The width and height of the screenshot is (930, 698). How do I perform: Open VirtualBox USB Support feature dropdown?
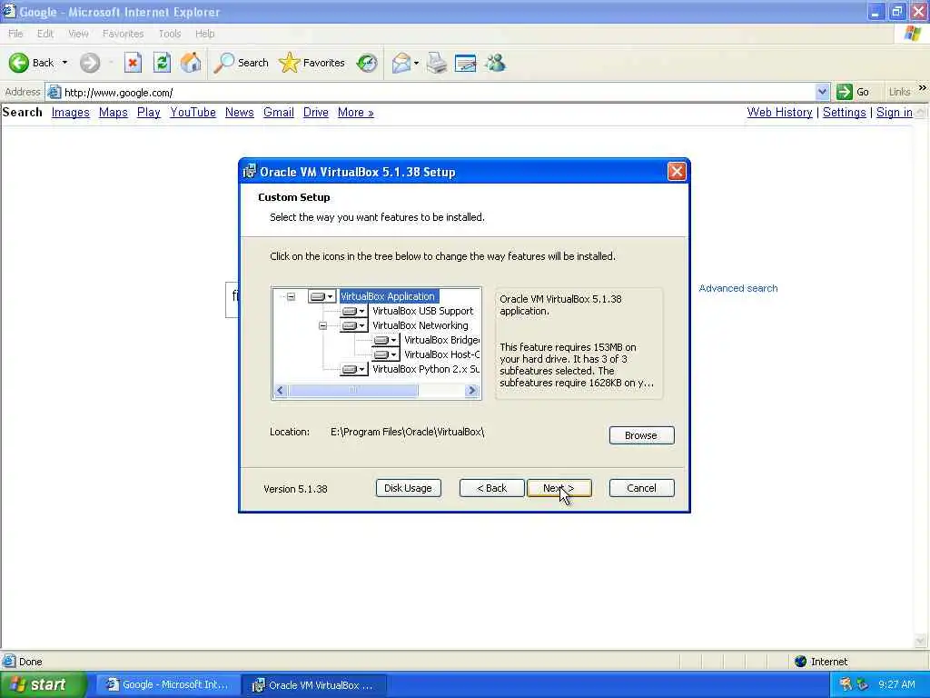coord(353,311)
